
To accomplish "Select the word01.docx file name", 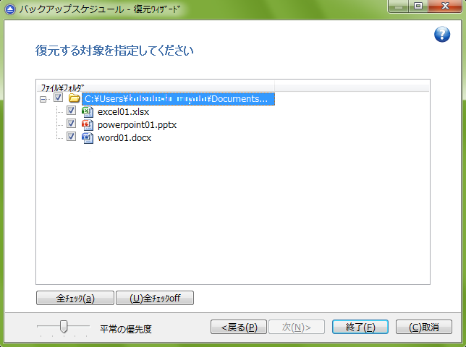I will [124, 137].
